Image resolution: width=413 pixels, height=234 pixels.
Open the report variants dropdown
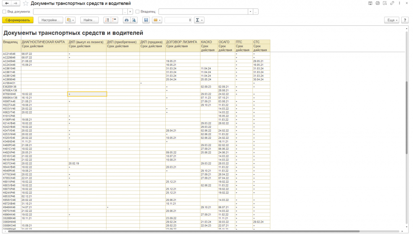(x=71, y=20)
